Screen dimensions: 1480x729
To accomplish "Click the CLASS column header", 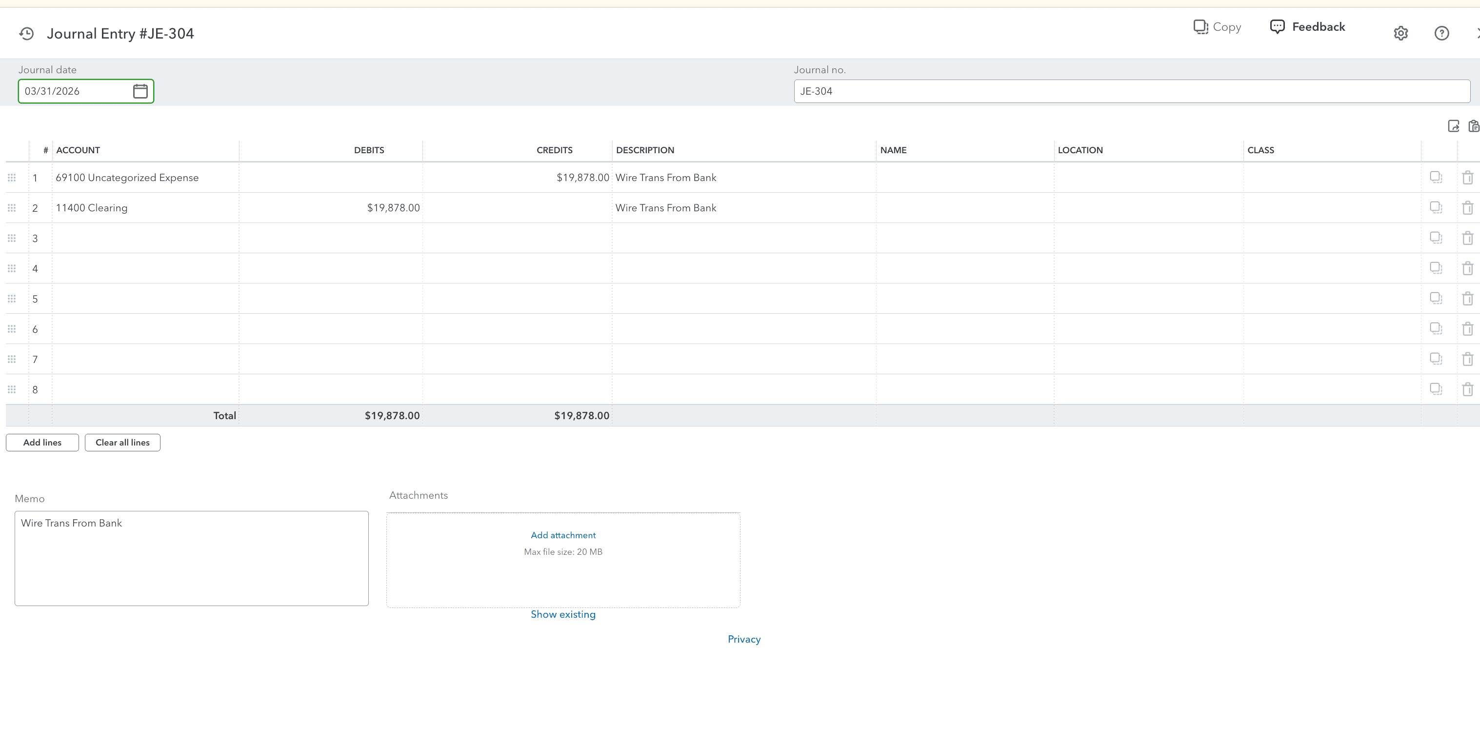I will click(x=1260, y=150).
